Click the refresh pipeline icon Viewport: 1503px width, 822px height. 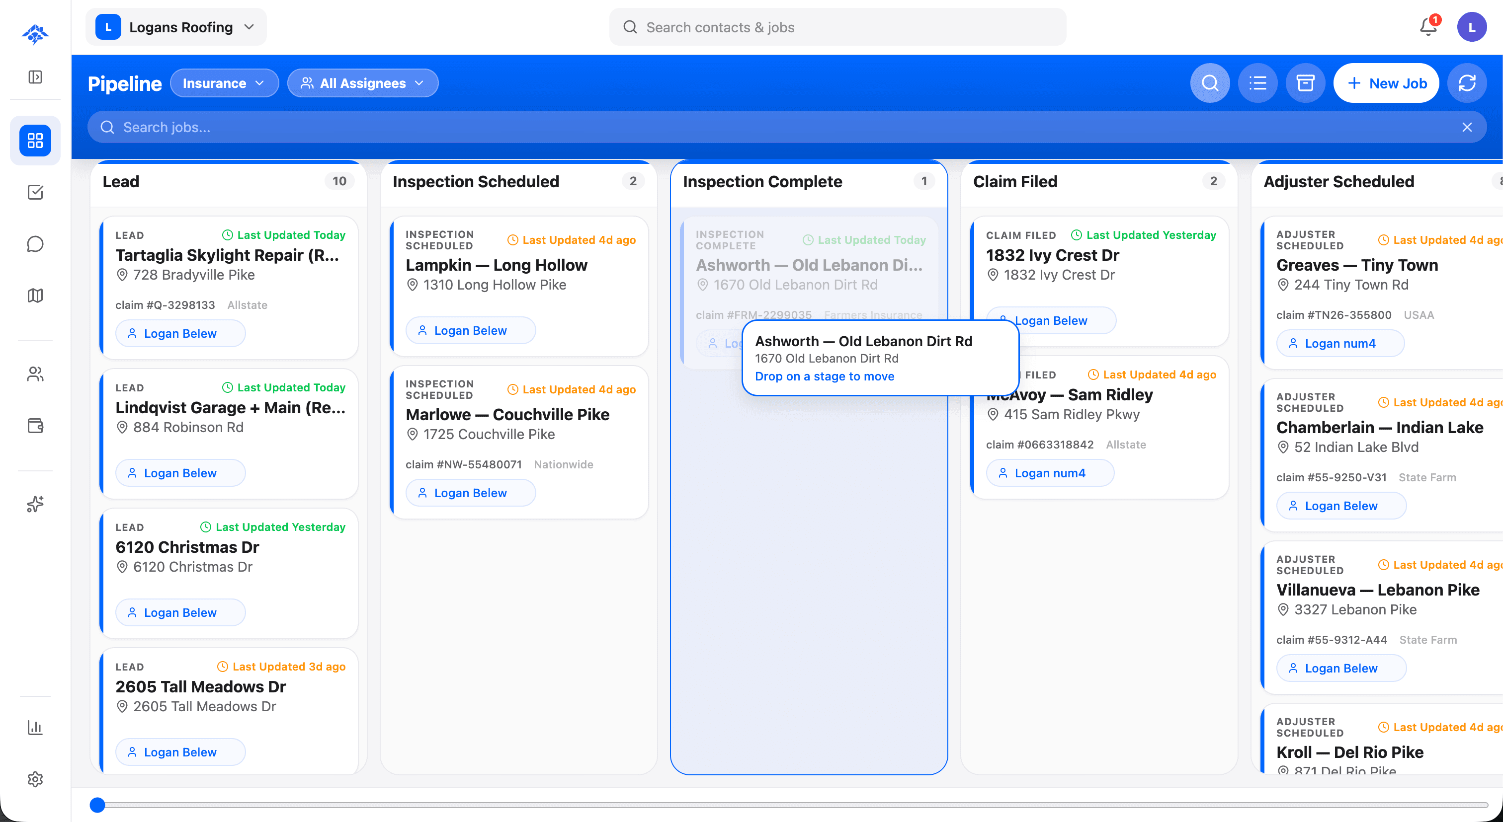pos(1467,83)
